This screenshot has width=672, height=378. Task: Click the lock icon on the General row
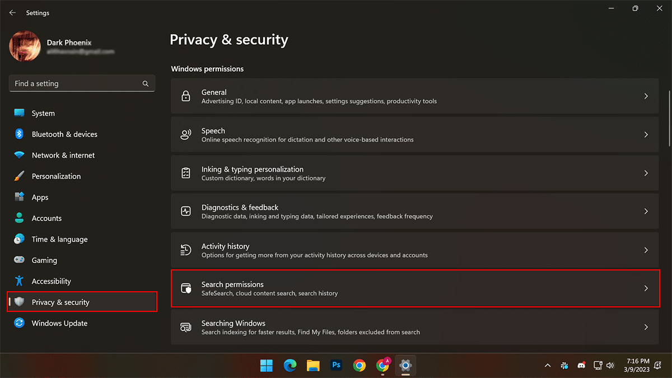186,96
